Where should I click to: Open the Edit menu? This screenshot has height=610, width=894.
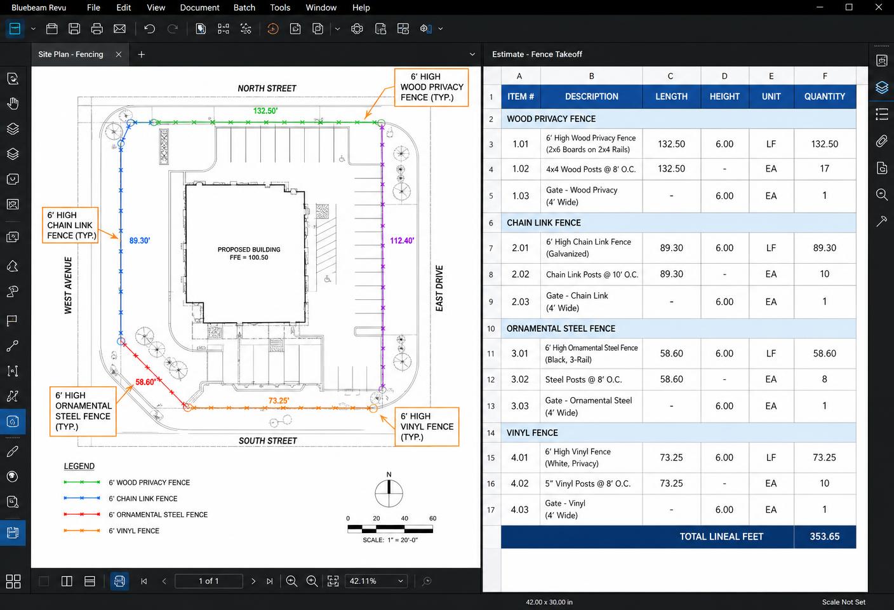tap(124, 8)
